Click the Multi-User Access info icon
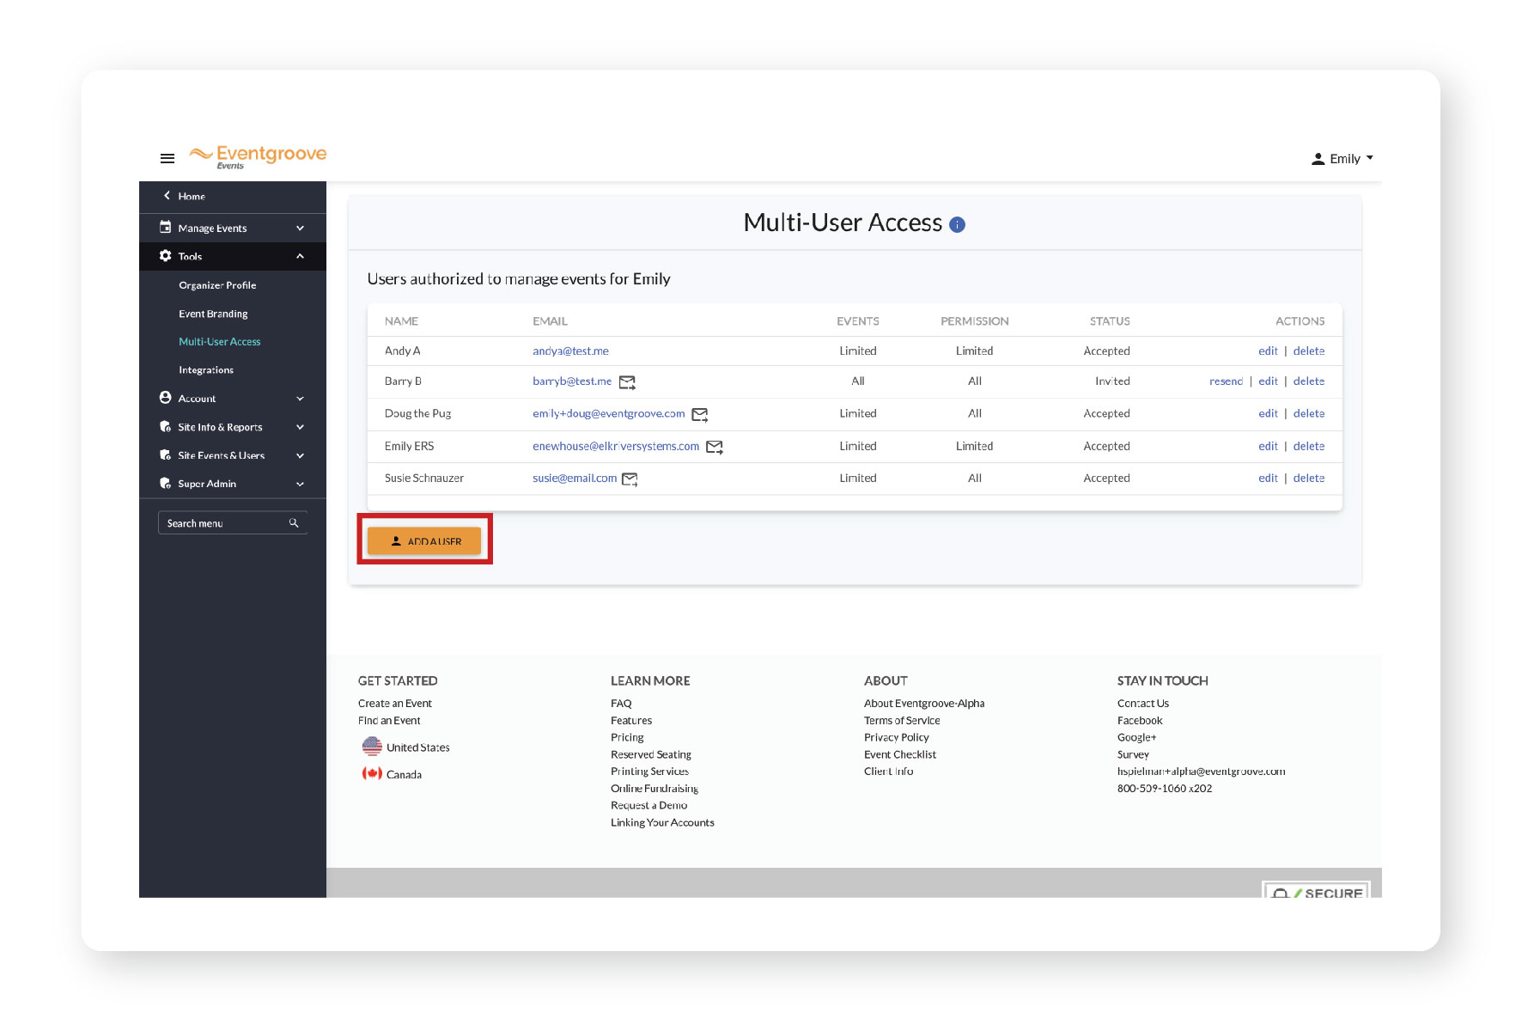1522x1031 pixels. pyautogui.click(x=957, y=224)
